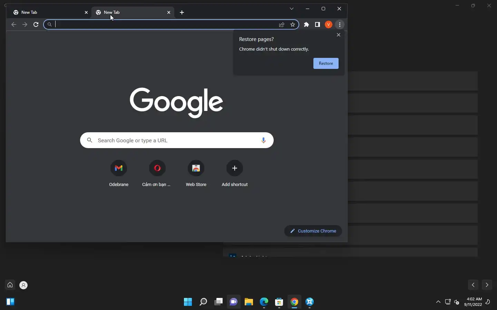Show hidden system tray icons
Viewport: 497px width, 310px height.
pos(438,302)
